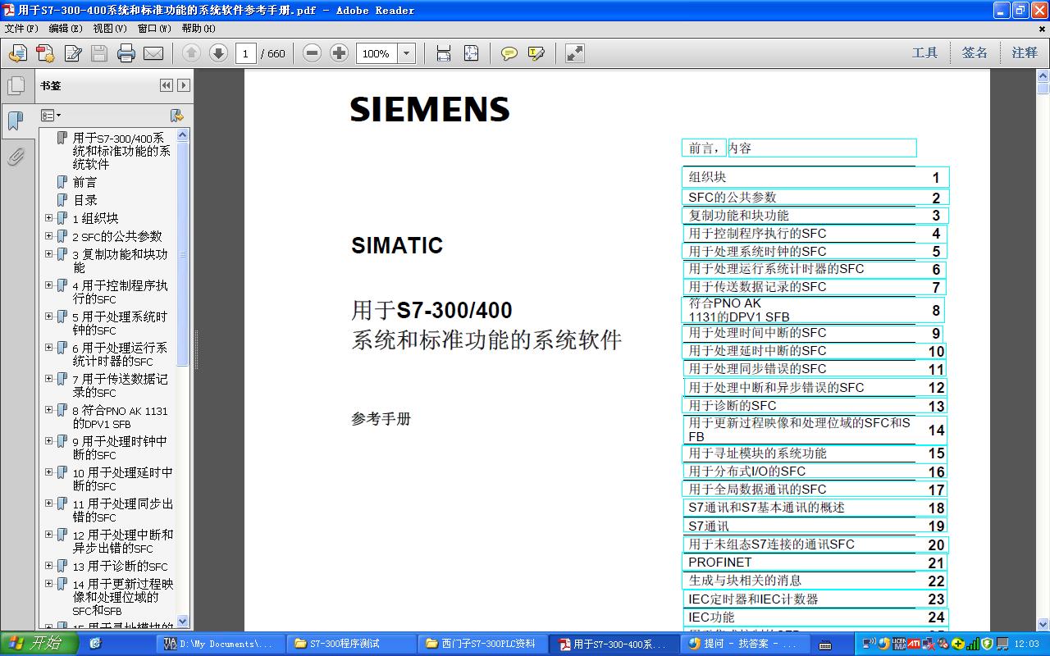This screenshot has height=656, width=1050.
Task: Expand the 2 SFC的公共参数 bookmark
Action: [48, 236]
